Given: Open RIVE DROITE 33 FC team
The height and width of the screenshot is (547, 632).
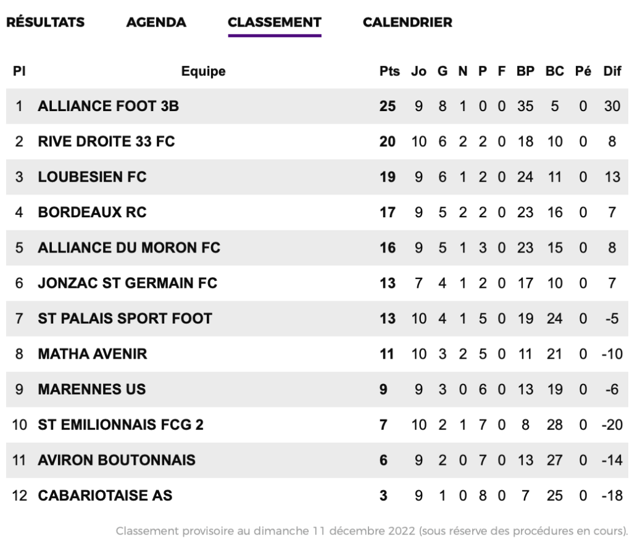Looking at the screenshot, I should 106,141.
